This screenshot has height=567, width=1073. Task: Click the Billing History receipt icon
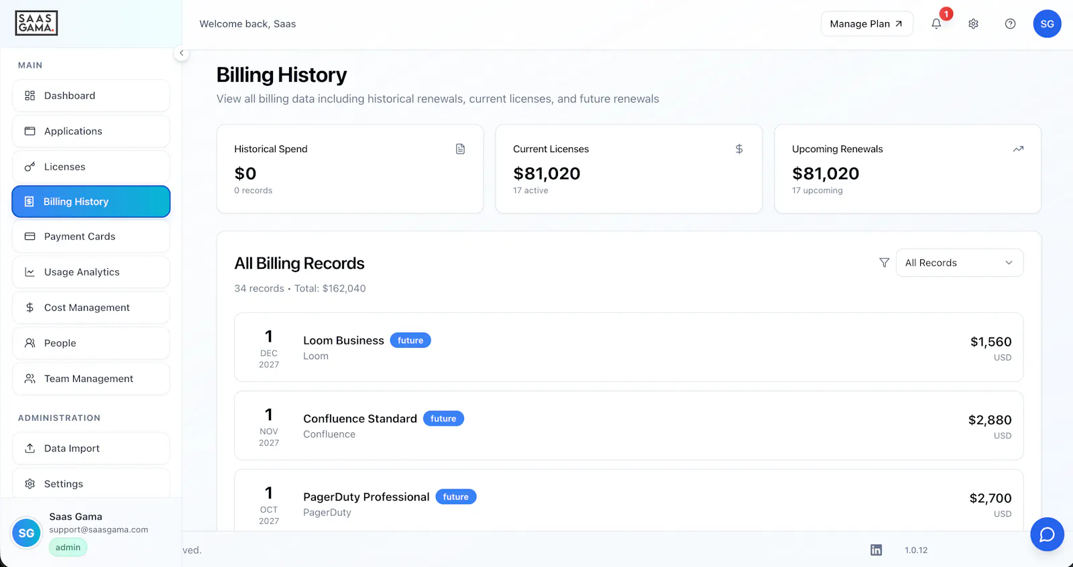click(x=29, y=202)
